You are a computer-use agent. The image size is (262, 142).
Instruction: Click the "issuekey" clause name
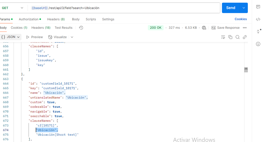(45, 60)
